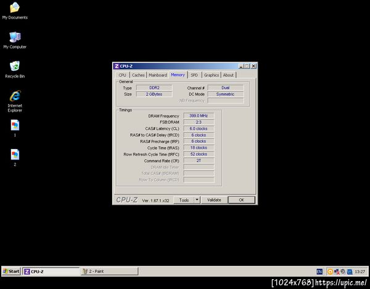
Task: Minimize the CPU-Z window
Action: click(241, 66)
